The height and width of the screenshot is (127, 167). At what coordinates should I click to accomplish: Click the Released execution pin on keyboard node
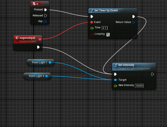click(46, 15)
